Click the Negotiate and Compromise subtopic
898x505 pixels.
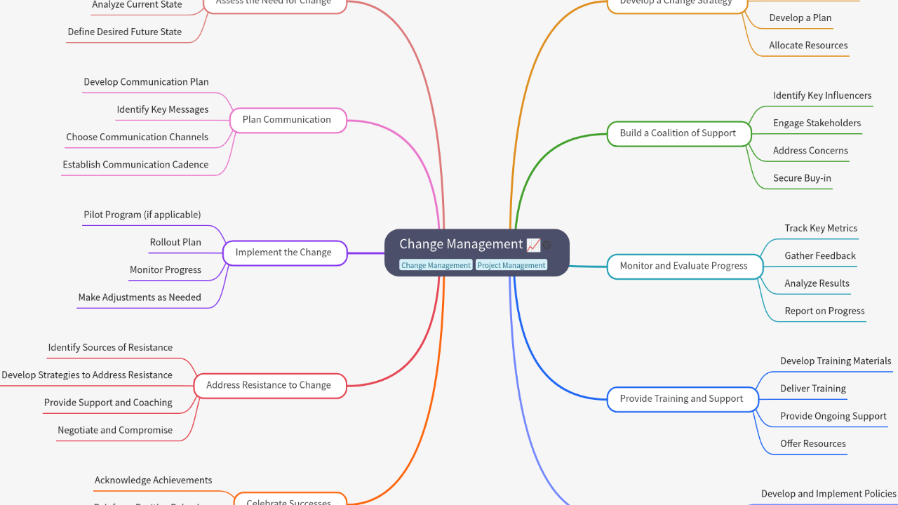(115, 430)
